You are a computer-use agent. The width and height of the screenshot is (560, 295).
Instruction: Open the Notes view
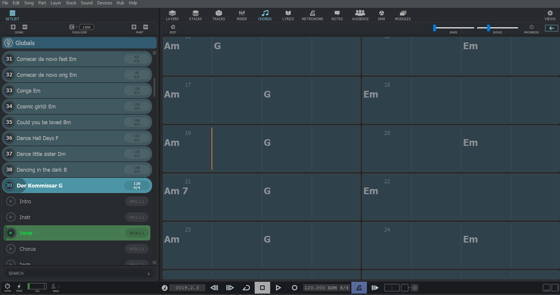click(x=337, y=15)
